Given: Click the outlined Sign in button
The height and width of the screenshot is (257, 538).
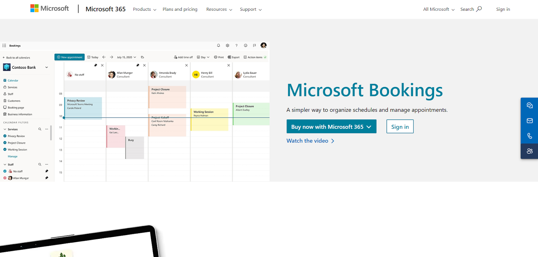Looking at the screenshot, I should 400,126.
